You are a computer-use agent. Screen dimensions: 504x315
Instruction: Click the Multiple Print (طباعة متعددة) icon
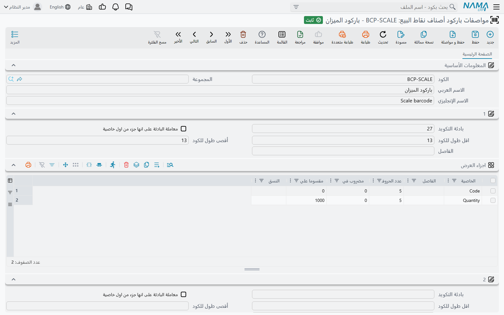point(342,34)
